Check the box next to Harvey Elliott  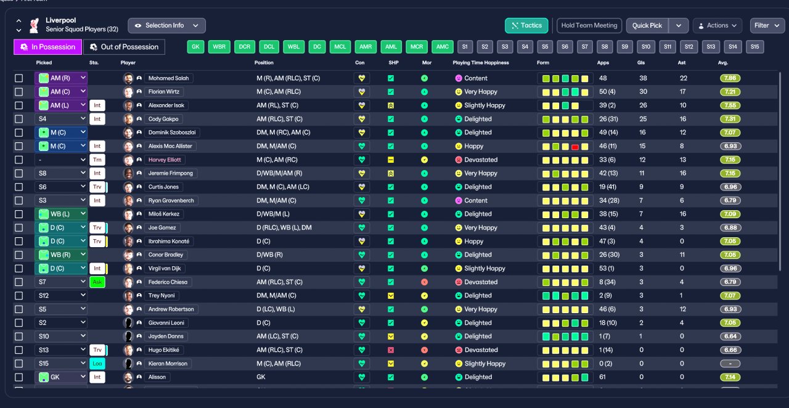(19, 160)
